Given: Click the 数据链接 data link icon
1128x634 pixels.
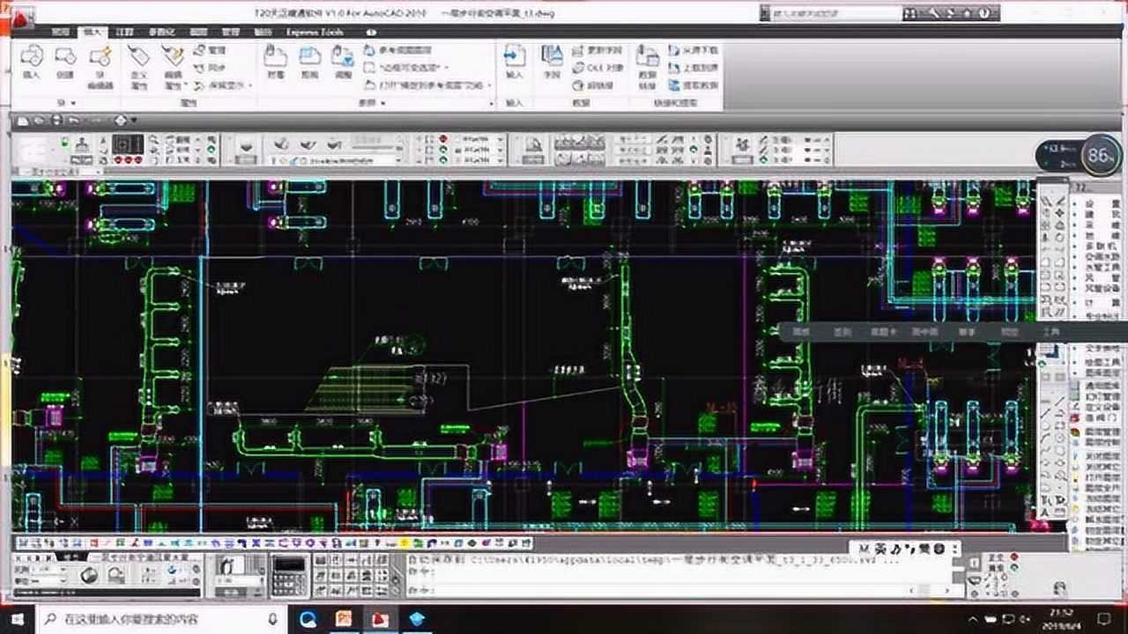Looking at the screenshot, I should pyautogui.click(x=648, y=57).
